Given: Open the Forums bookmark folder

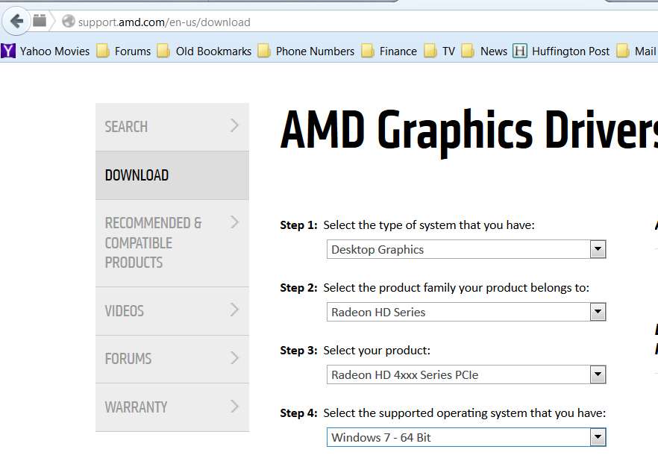Looking at the screenshot, I should [123, 51].
